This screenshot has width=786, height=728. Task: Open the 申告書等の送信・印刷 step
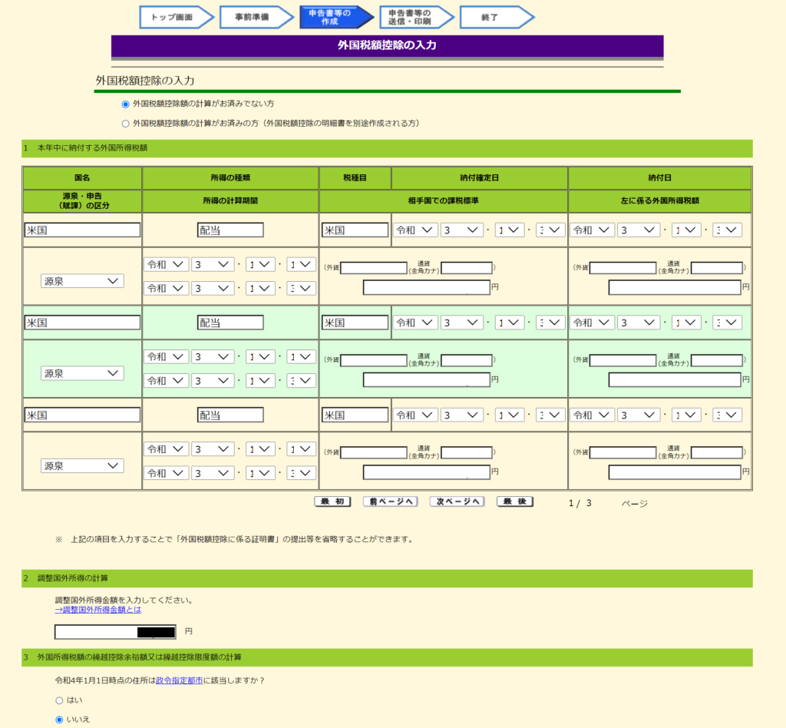[x=417, y=17]
